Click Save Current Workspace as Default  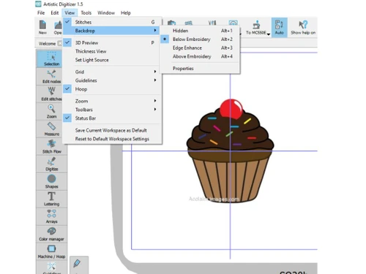tap(112, 130)
